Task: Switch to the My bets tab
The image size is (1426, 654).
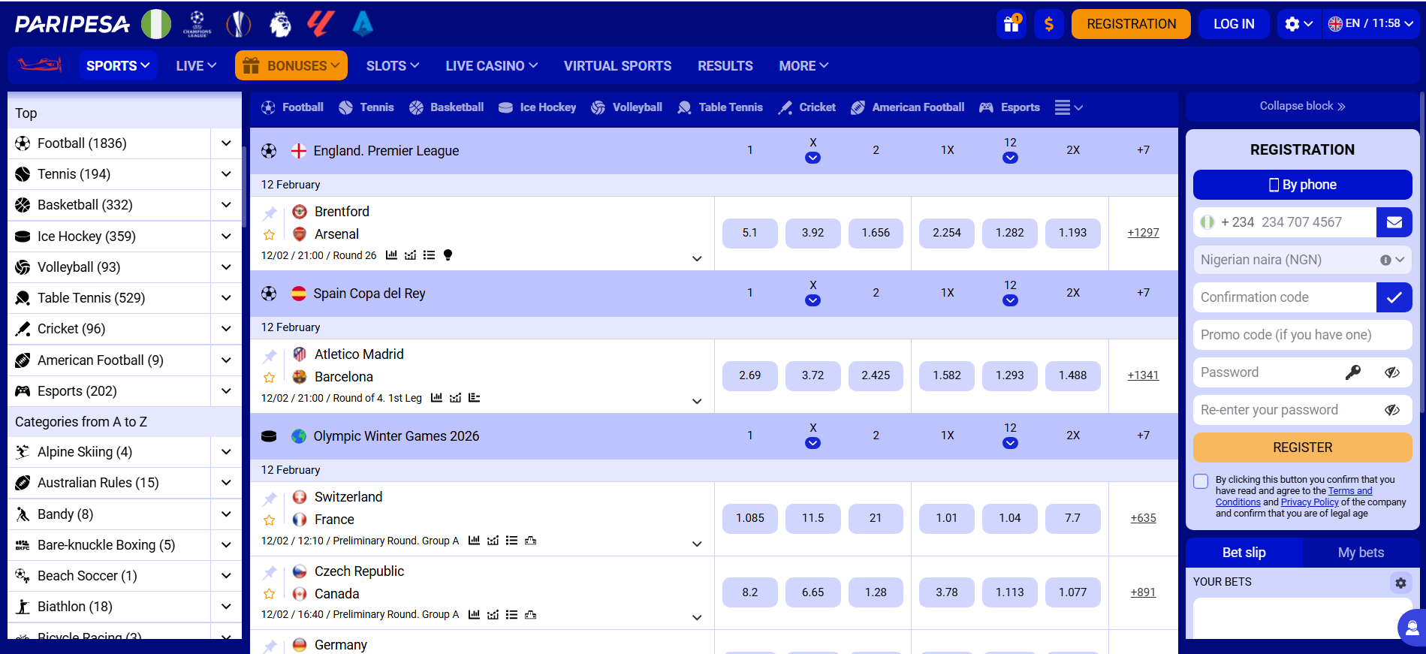Action: pyautogui.click(x=1361, y=553)
